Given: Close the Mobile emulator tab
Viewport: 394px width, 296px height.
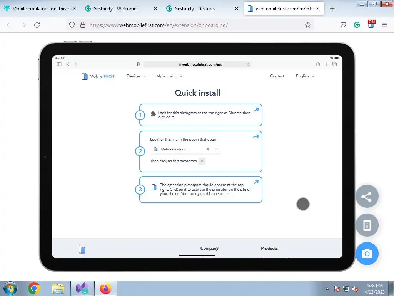Looking at the screenshot, I should pyautogui.click(x=74, y=8).
